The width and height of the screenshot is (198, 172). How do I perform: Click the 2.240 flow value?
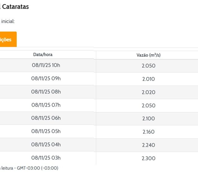(x=148, y=145)
